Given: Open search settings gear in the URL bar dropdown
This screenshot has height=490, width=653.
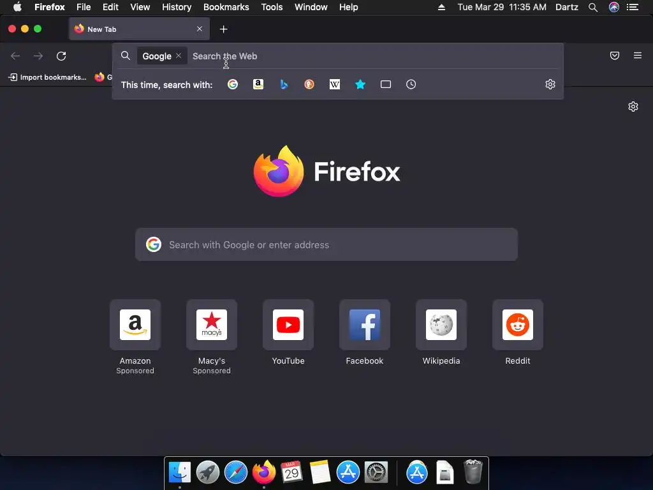Looking at the screenshot, I should click(x=550, y=85).
